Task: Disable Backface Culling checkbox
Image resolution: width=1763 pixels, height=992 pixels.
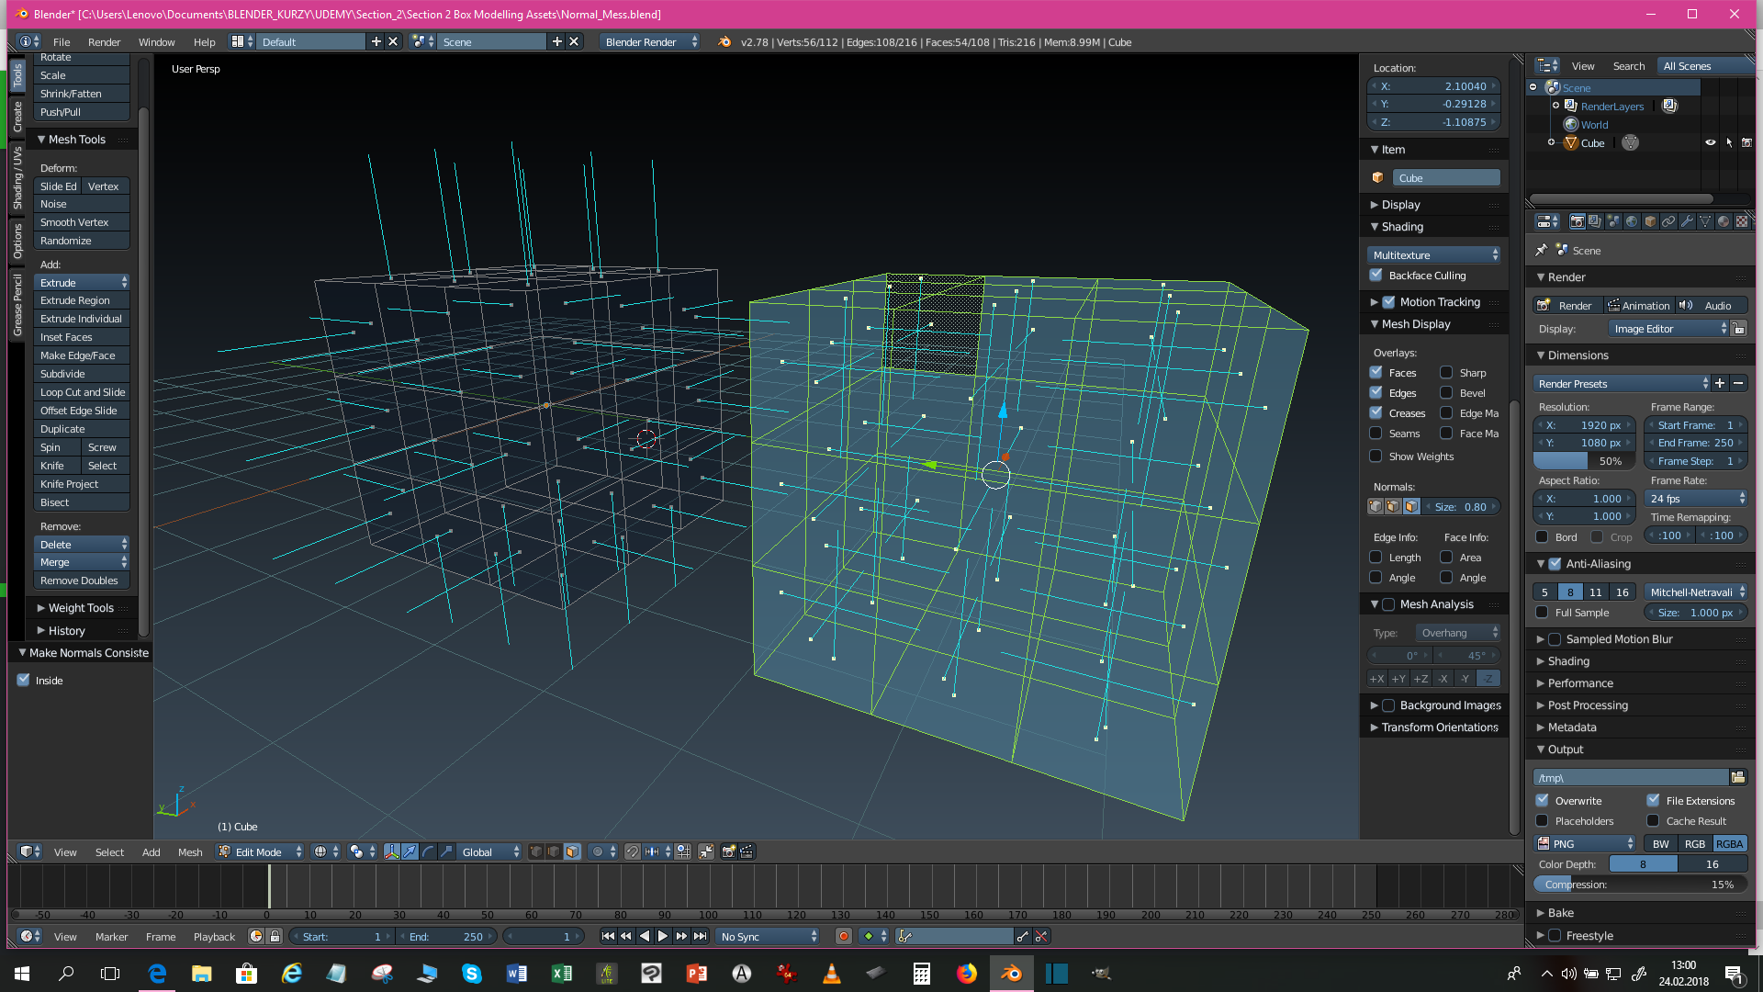Action: (1376, 275)
